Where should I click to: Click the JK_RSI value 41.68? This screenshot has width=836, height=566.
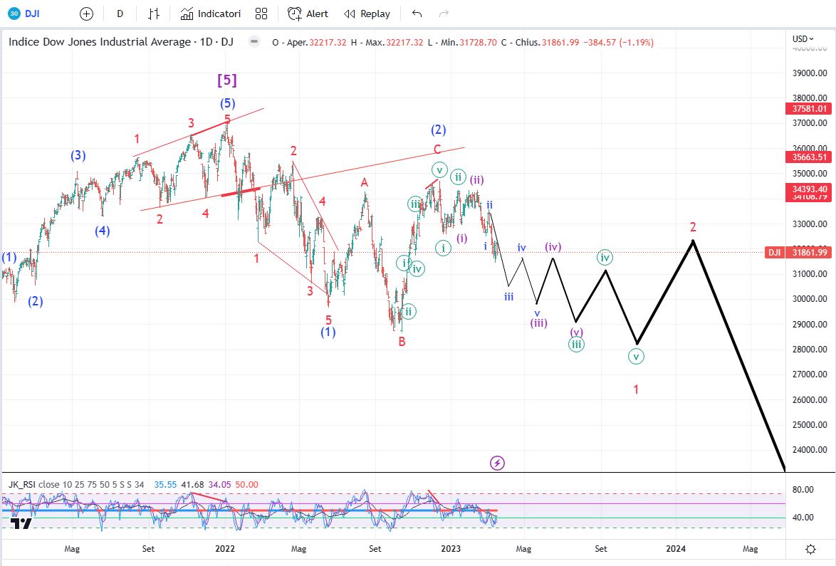192,484
